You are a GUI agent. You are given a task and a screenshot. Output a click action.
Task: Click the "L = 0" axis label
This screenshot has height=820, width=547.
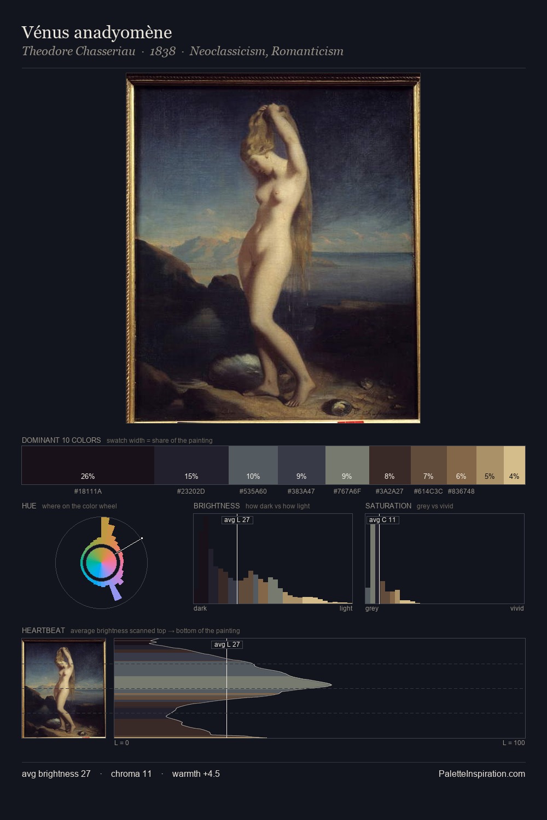pyautogui.click(x=121, y=742)
